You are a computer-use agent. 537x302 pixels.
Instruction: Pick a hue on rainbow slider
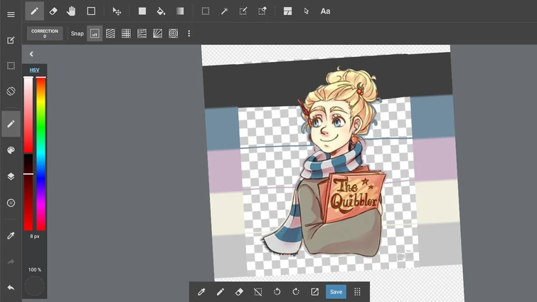41,154
